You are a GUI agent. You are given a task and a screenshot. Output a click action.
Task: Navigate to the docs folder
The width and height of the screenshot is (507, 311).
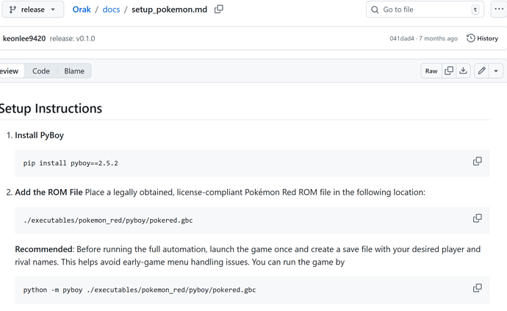pyautogui.click(x=111, y=10)
